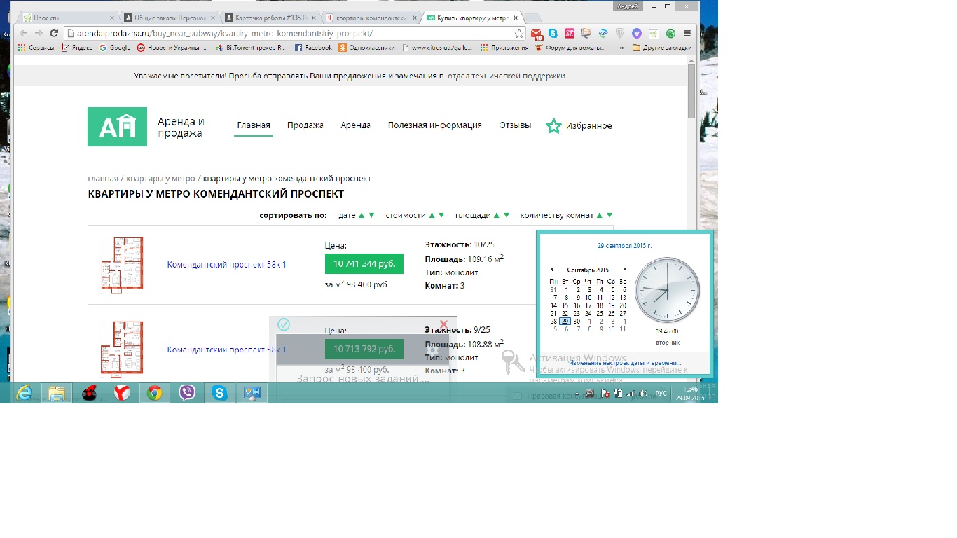Image resolution: width=957 pixels, height=538 pixels.
Task: Open the Яндекс bookmark
Action: pos(76,48)
